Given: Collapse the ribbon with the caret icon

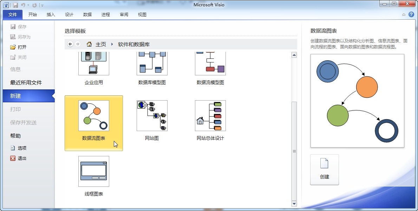Looking at the screenshot, I should [x=404, y=15].
